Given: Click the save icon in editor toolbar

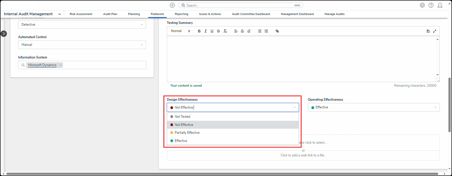Looking at the screenshot, I should coord(428,31).
